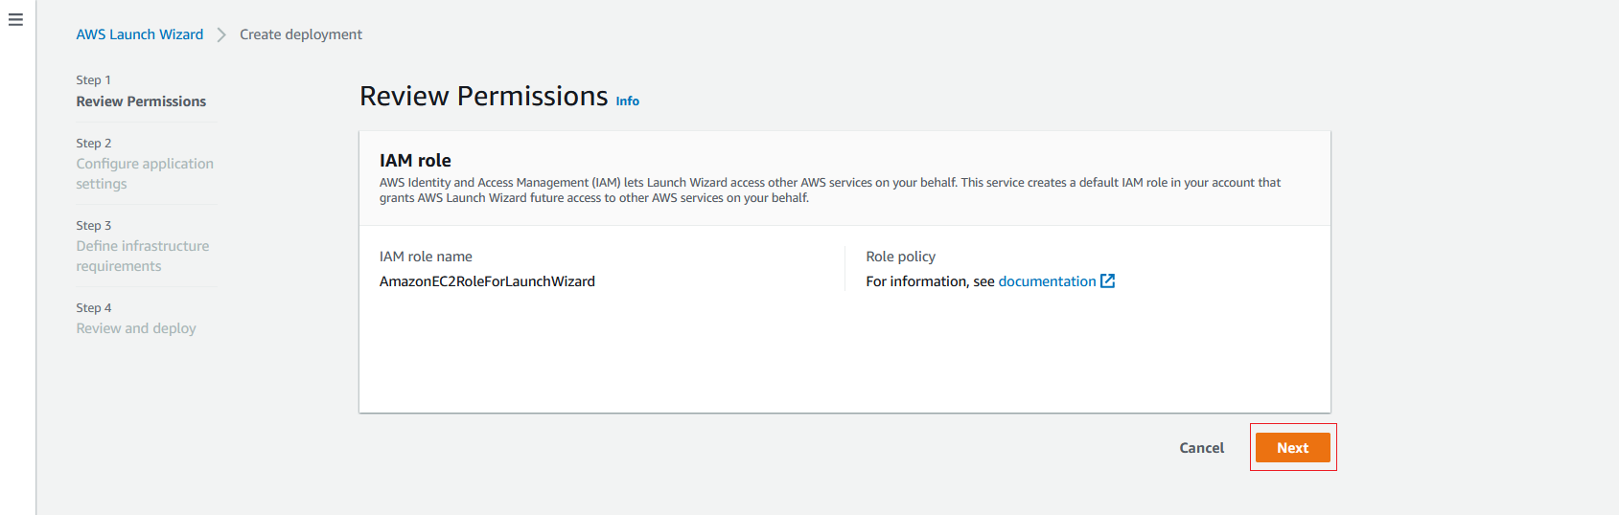Open the Info link next to Review Permissions

[x=628, y=101]
